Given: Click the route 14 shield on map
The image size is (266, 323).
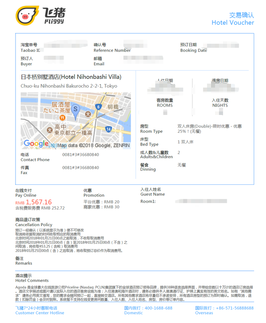Looking at the screenshot, I should [108, 129].
